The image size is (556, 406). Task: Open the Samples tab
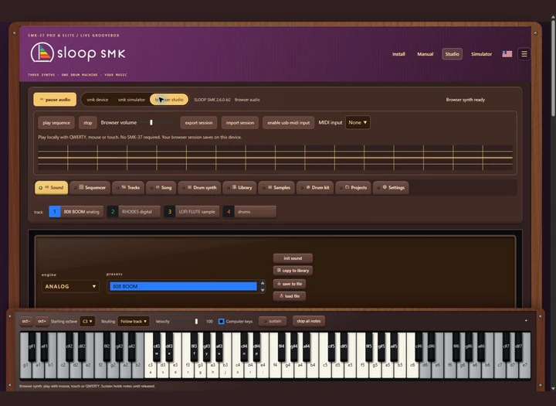tap(276, 187)
